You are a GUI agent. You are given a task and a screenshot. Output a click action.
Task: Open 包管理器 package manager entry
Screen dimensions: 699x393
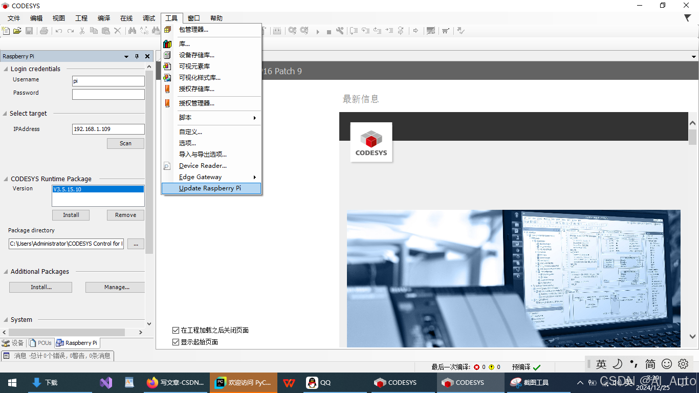coord(211,30)
